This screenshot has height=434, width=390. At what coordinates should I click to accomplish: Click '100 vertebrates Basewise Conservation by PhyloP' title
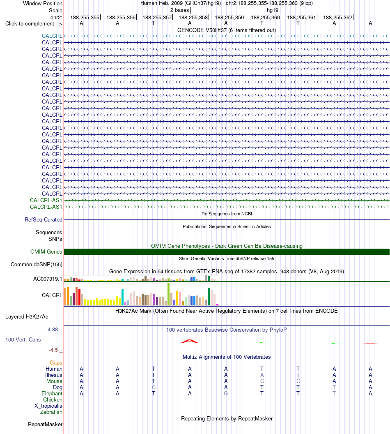point(227,330)
